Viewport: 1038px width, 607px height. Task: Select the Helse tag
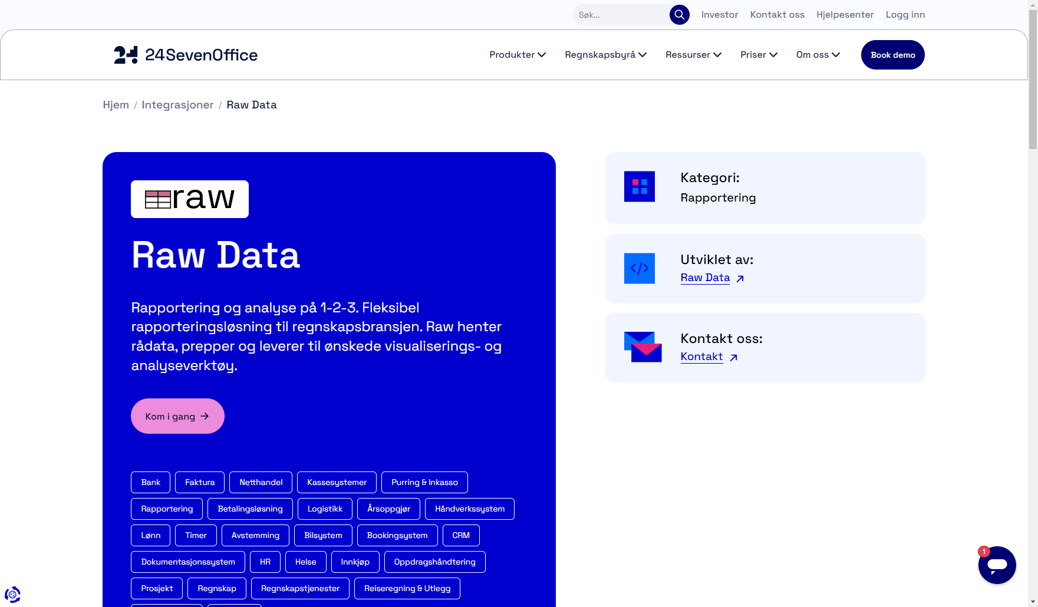pyautogui.click(x=305, y=562)
